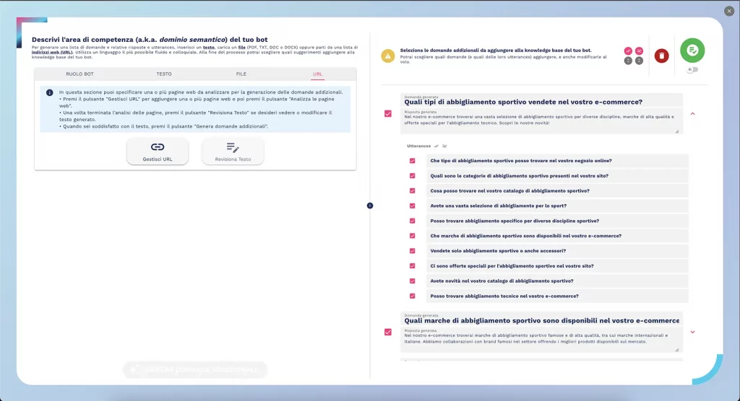Screen dimensions: 740x401
Task: Uncheck utterance 'Avete una vasta selezione'
Action: pyautogui.click(x=413, y=206)
